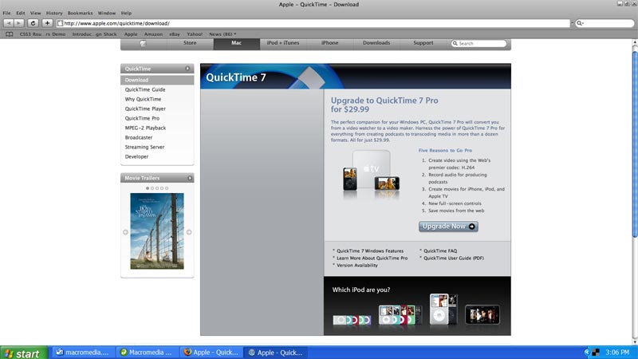Open QuickTime Player sidebar link
This screenshot has height=359, width=638.
click(x=145, y=108)
